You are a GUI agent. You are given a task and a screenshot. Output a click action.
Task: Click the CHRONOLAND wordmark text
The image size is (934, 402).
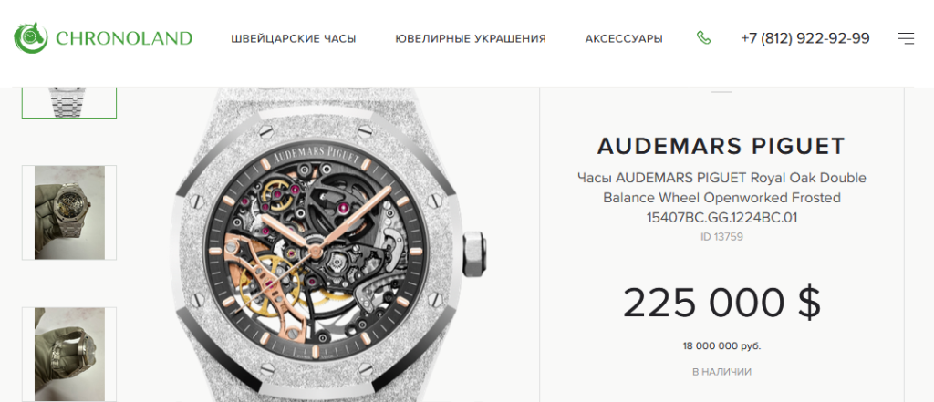pyautogui.click(x=124, y=38)
